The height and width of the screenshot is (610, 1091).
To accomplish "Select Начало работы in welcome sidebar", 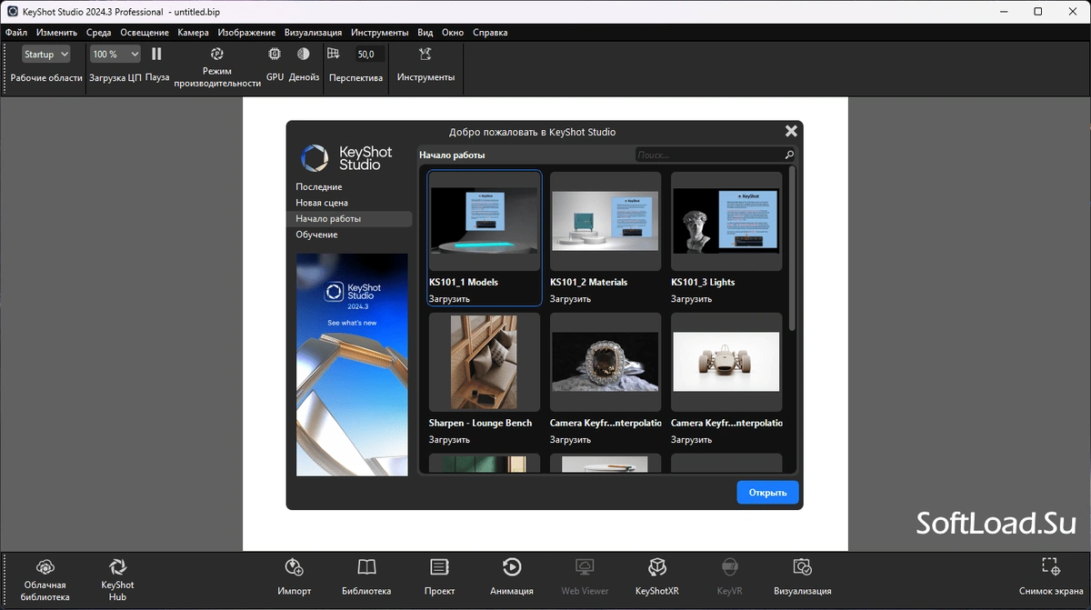I will point(350,219).
